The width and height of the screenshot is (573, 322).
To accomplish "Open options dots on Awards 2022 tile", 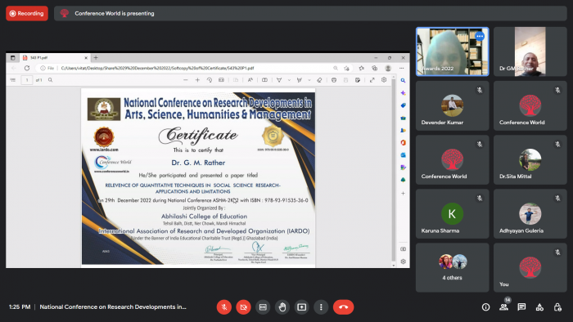I will [x=480, y=36].
